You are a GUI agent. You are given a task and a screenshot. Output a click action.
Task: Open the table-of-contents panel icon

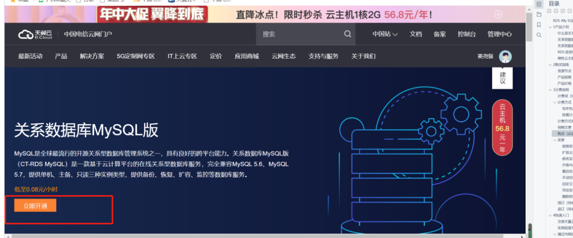[x=539, y=4]
